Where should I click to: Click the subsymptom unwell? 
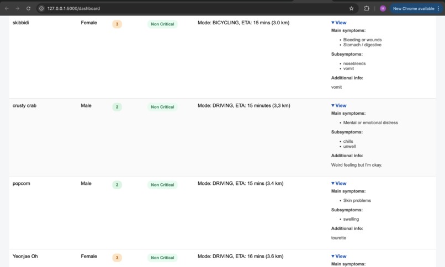[349, 146]
